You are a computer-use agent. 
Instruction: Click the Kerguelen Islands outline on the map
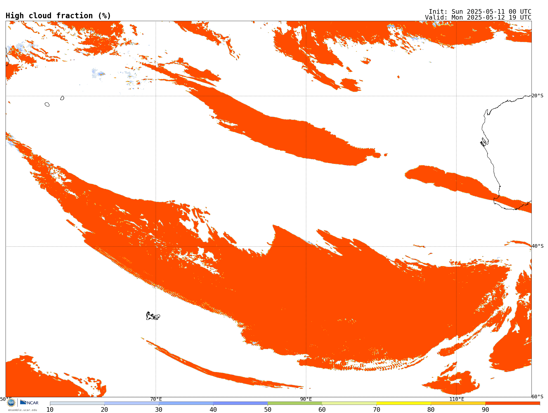(153, 316)
